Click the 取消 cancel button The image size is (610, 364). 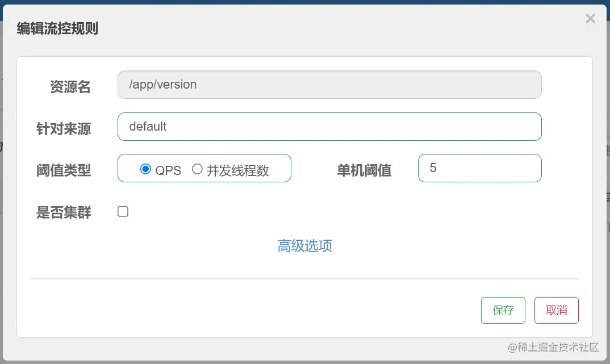pos(556,310)
